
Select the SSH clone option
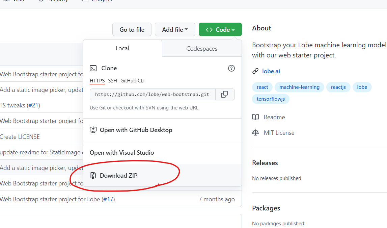[113, 80]
